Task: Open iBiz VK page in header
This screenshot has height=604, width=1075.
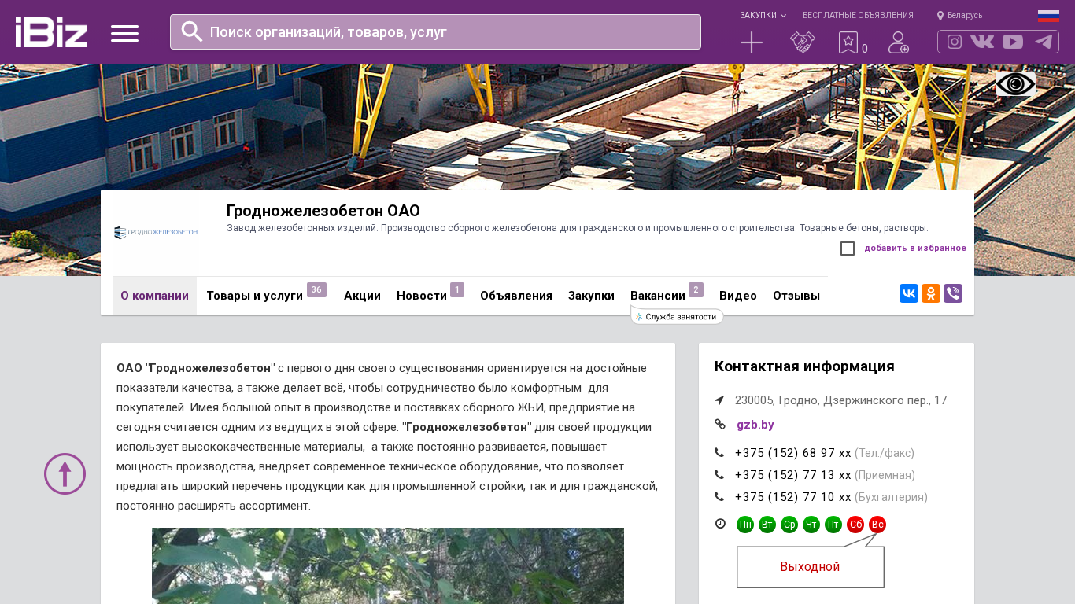Action: (x=982, y=42)
